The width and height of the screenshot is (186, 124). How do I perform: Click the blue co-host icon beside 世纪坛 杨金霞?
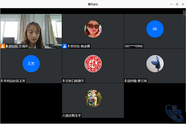click(x=65, y=46)
